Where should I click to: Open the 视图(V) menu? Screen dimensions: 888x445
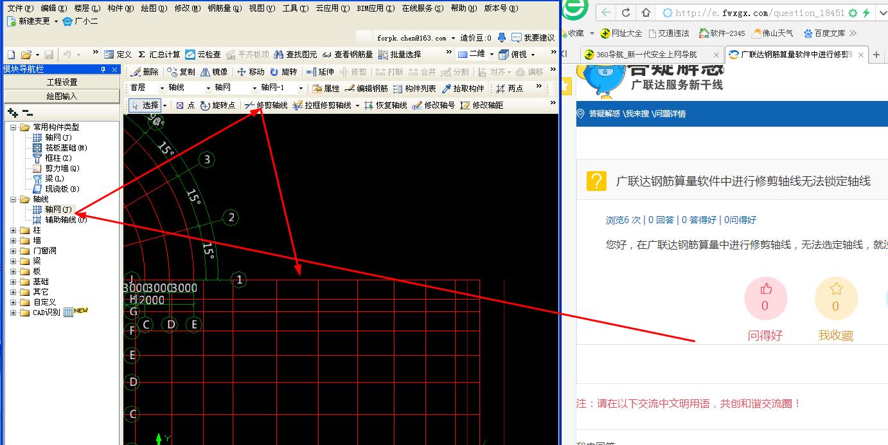coord(262,8)
